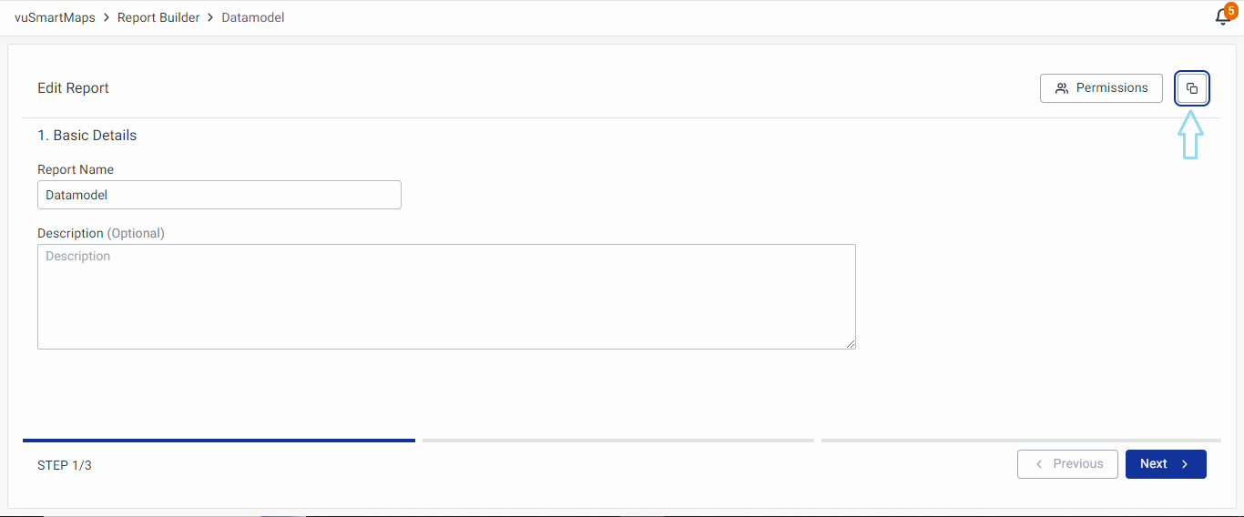The height and width of the screenshot is (517, 1244).
Task: Click the left chevron inside Previous
Action: point(1039,464)
